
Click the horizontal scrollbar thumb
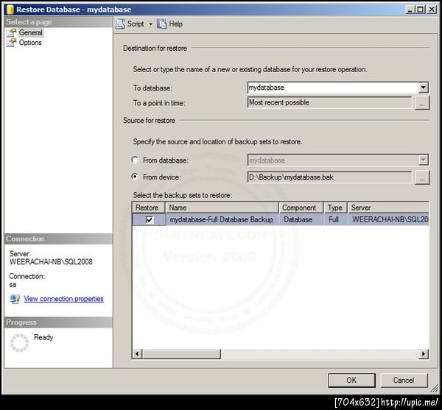pos(181,353)
